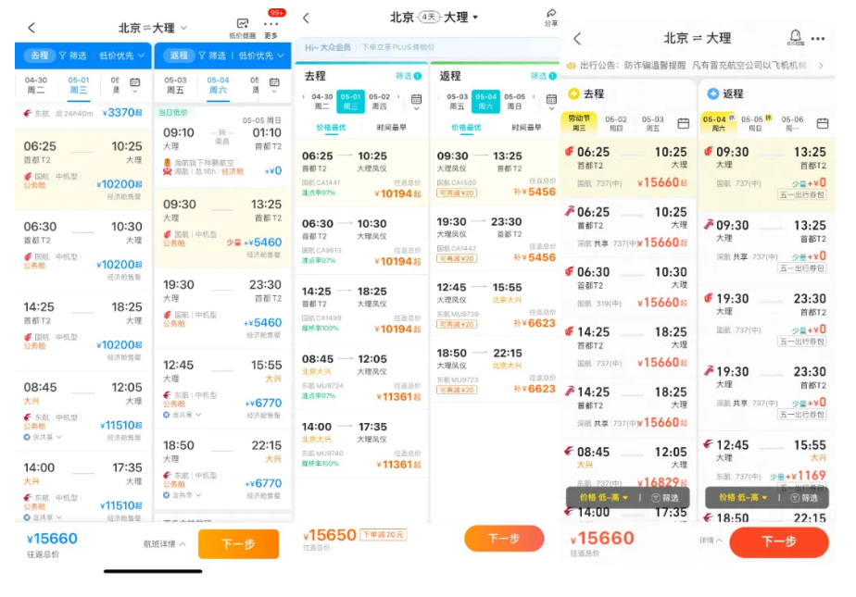Select 05-02 周四 date in right app
This screenshot has width=856, height=597.
(616, 124)
